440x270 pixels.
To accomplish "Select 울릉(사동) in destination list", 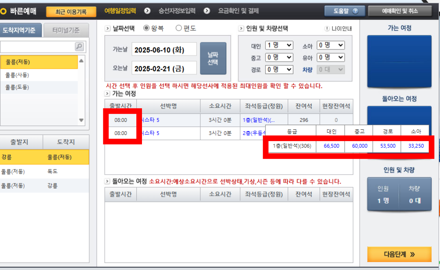I will [39, 75].
